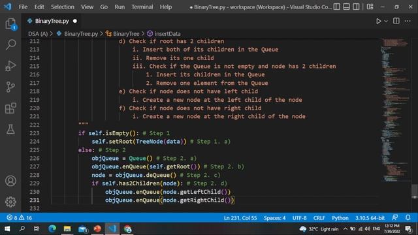The height and width of the screenshot is (235, 418).
Task: Open Mail app from taskbar
Action: [x=83, y=229]
